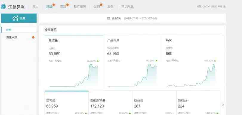
Task: Click the green up arrow in the 转化 card
Action: click(215, 61)
